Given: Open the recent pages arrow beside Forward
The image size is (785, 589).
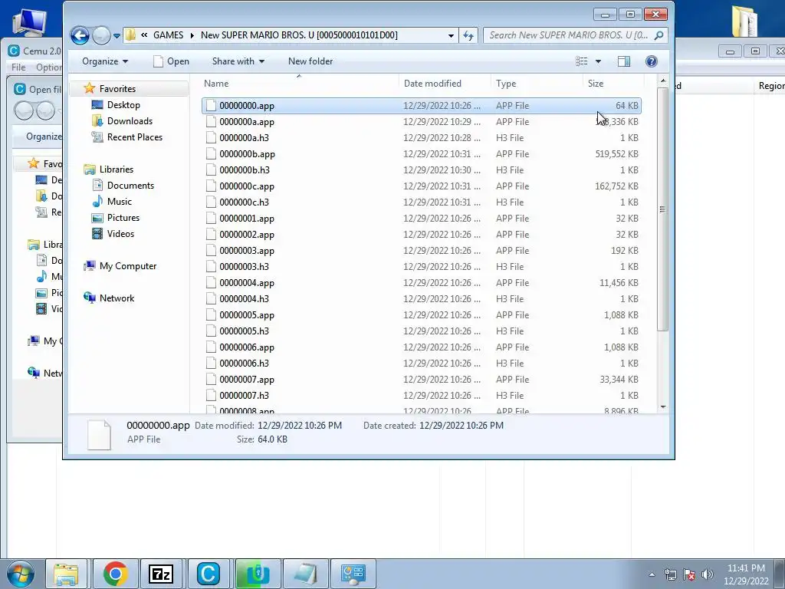Looking at the screenshot, I should coord(117,35).
